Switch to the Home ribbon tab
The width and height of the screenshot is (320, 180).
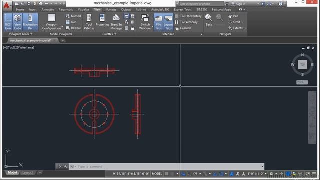point(20,10)
